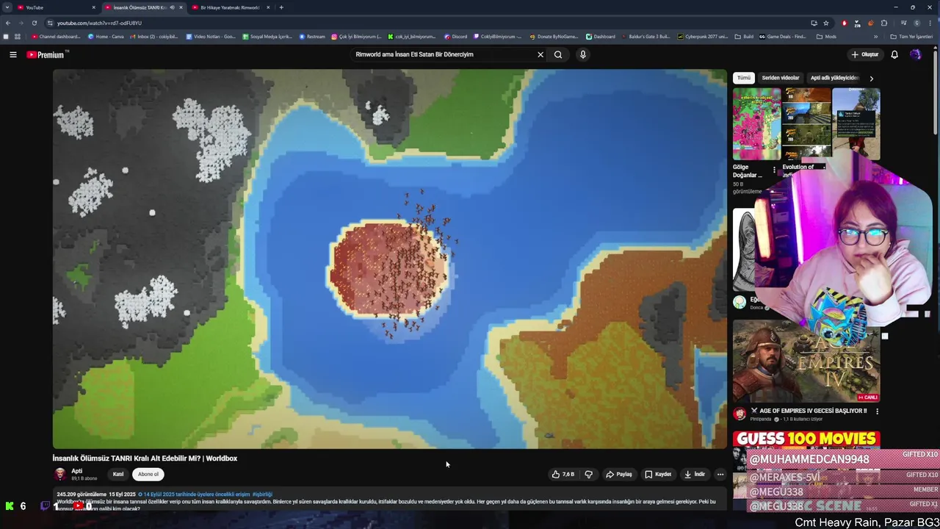Open options for Age of Empires IV video
Image resolution: width=940 pixels, height=529 pixels.
click(877, 411)
